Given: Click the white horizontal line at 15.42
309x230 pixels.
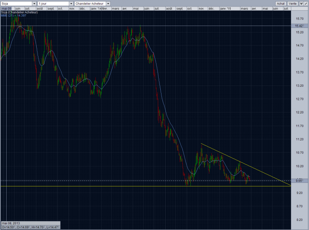Looking at the screenshot, I should (x=146, y=26).
